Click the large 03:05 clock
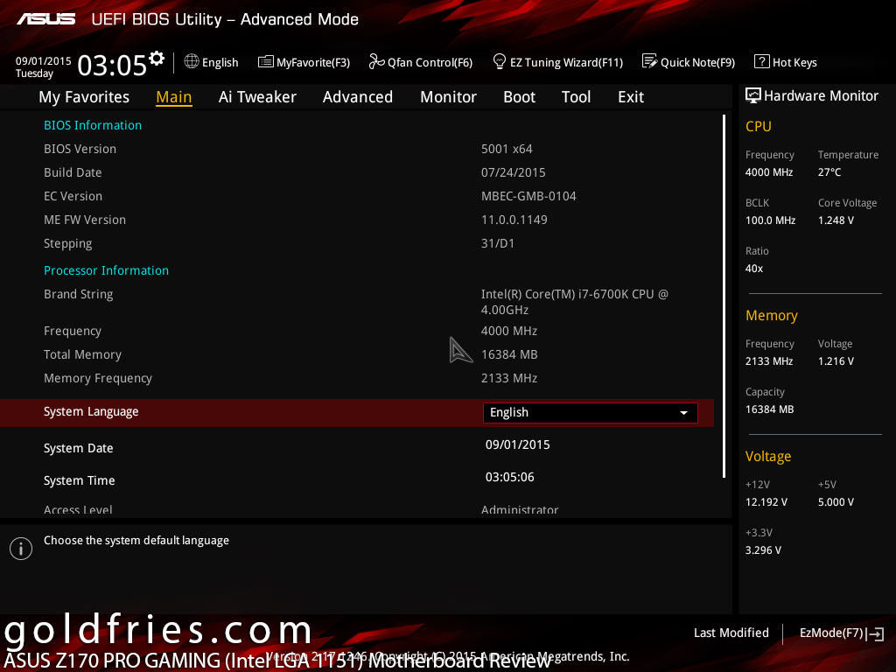This screenshot has width=896, height=672. click(112, 65)
